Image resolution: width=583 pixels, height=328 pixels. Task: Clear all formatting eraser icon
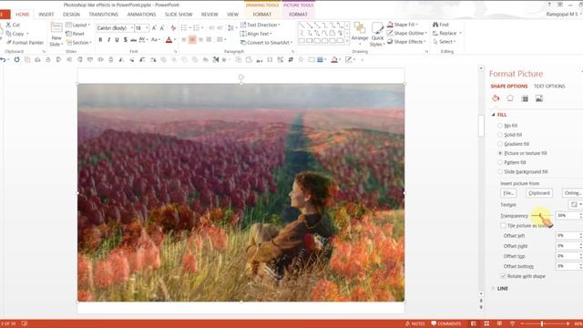(173, 28)
